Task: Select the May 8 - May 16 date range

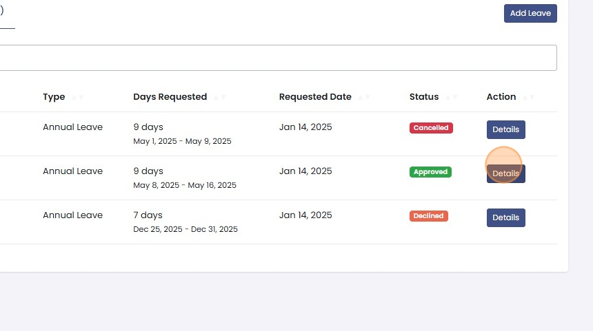Action: (185, 185)
